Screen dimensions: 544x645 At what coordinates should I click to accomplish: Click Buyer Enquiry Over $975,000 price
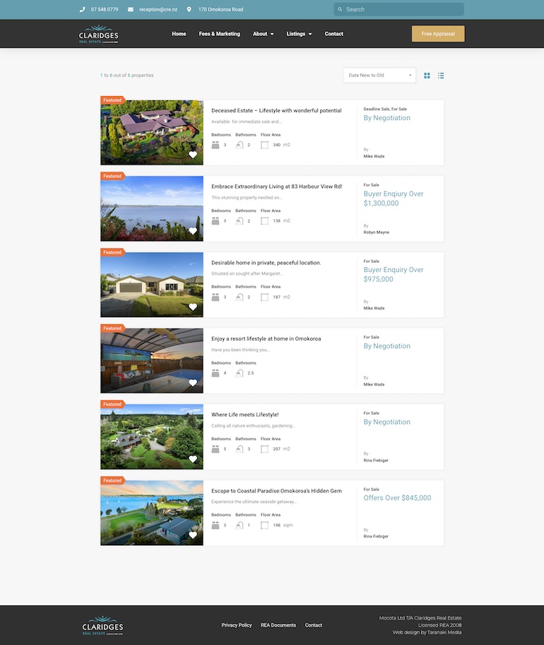(394, 275)
